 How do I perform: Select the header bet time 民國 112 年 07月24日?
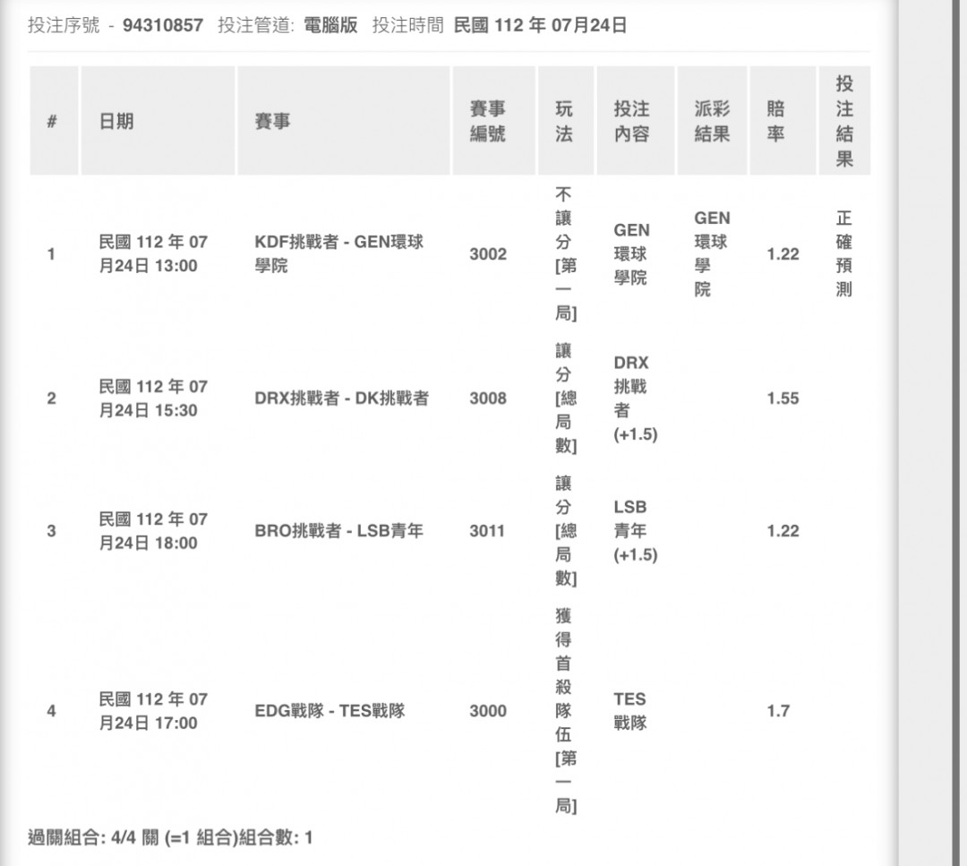coord(540,25)
